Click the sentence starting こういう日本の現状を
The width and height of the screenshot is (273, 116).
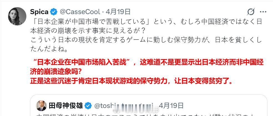pos(146,40)
